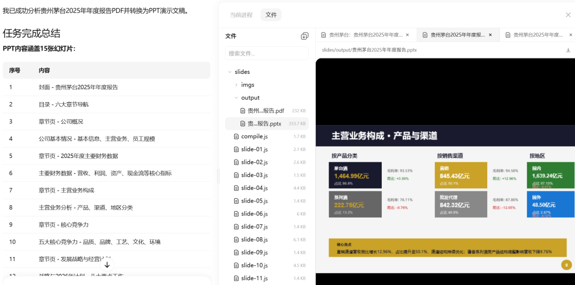This screenshot has height=285, width=575.
Task: Close the 贵州茅台：贵州茅台2025年年度 tab
Action: point(407,35)
